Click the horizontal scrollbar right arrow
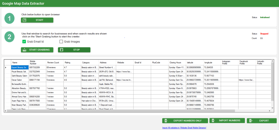Image resolution: width=279 pixels, height=130 pixels. tap(269, 111)
